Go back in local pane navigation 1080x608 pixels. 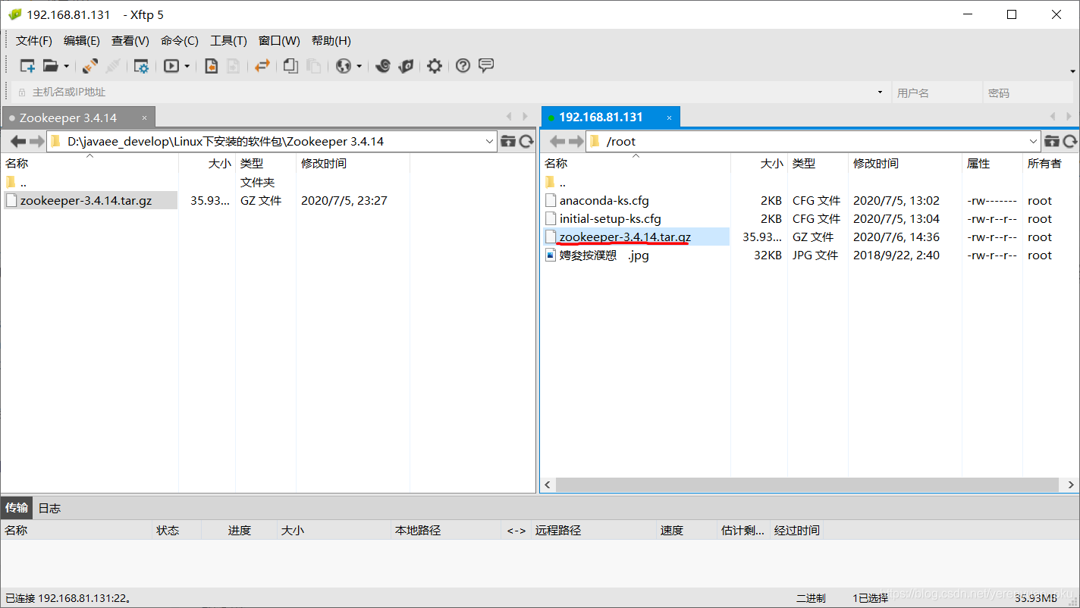pos(17,141)
